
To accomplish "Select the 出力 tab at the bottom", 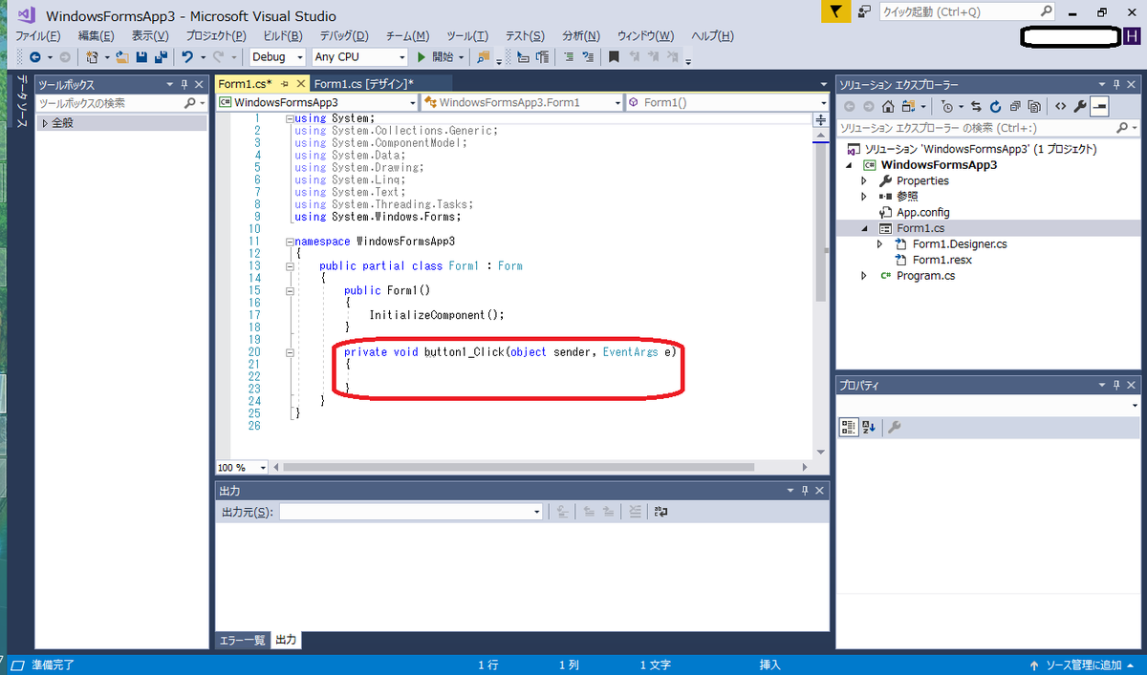I will (287, 640).
